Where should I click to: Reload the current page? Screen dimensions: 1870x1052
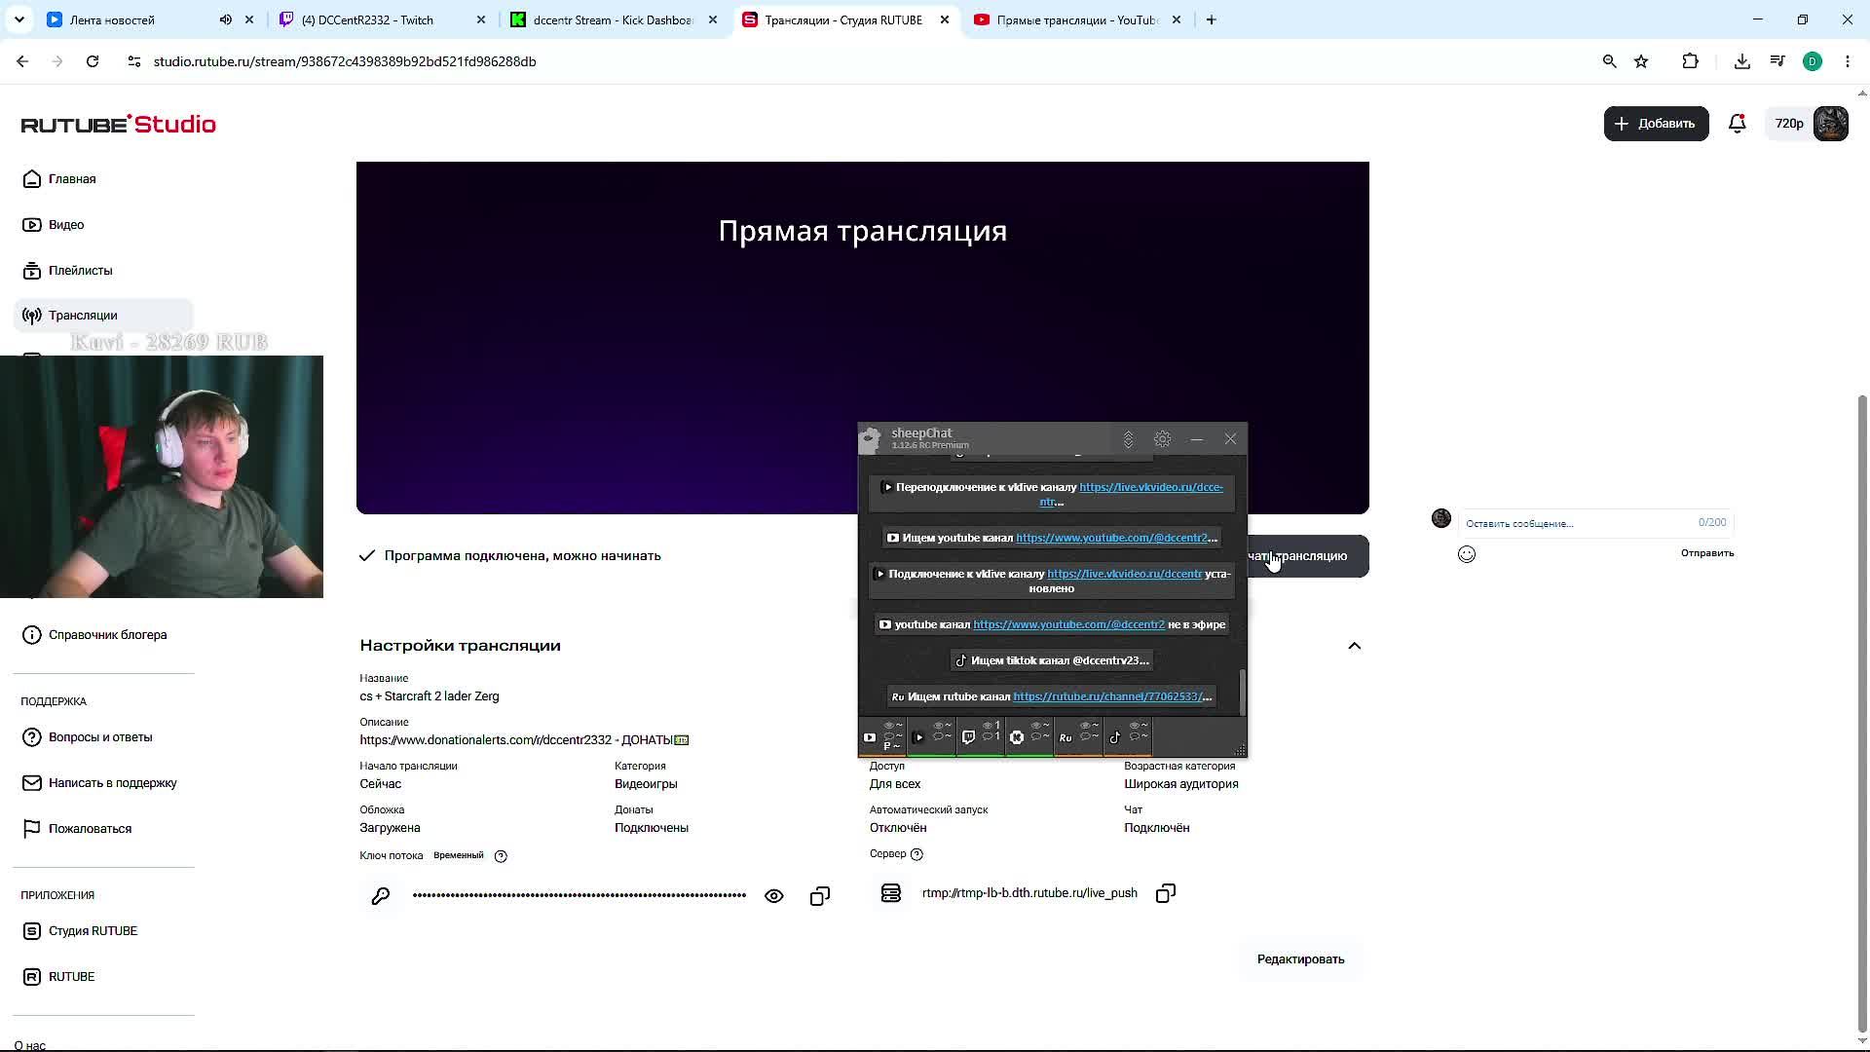click(x=93, y=61)
